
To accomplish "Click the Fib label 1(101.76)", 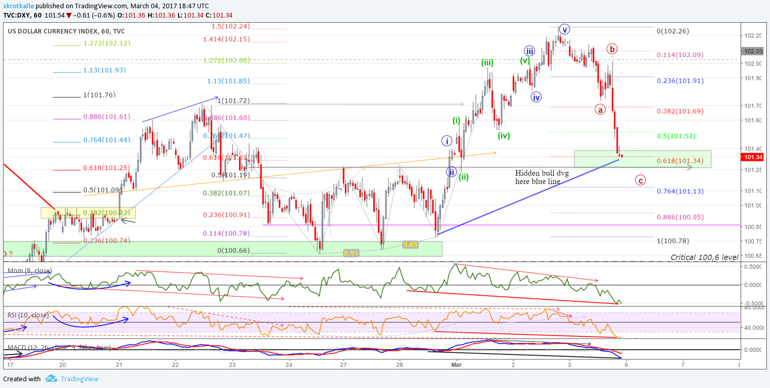I will point(99,95).
